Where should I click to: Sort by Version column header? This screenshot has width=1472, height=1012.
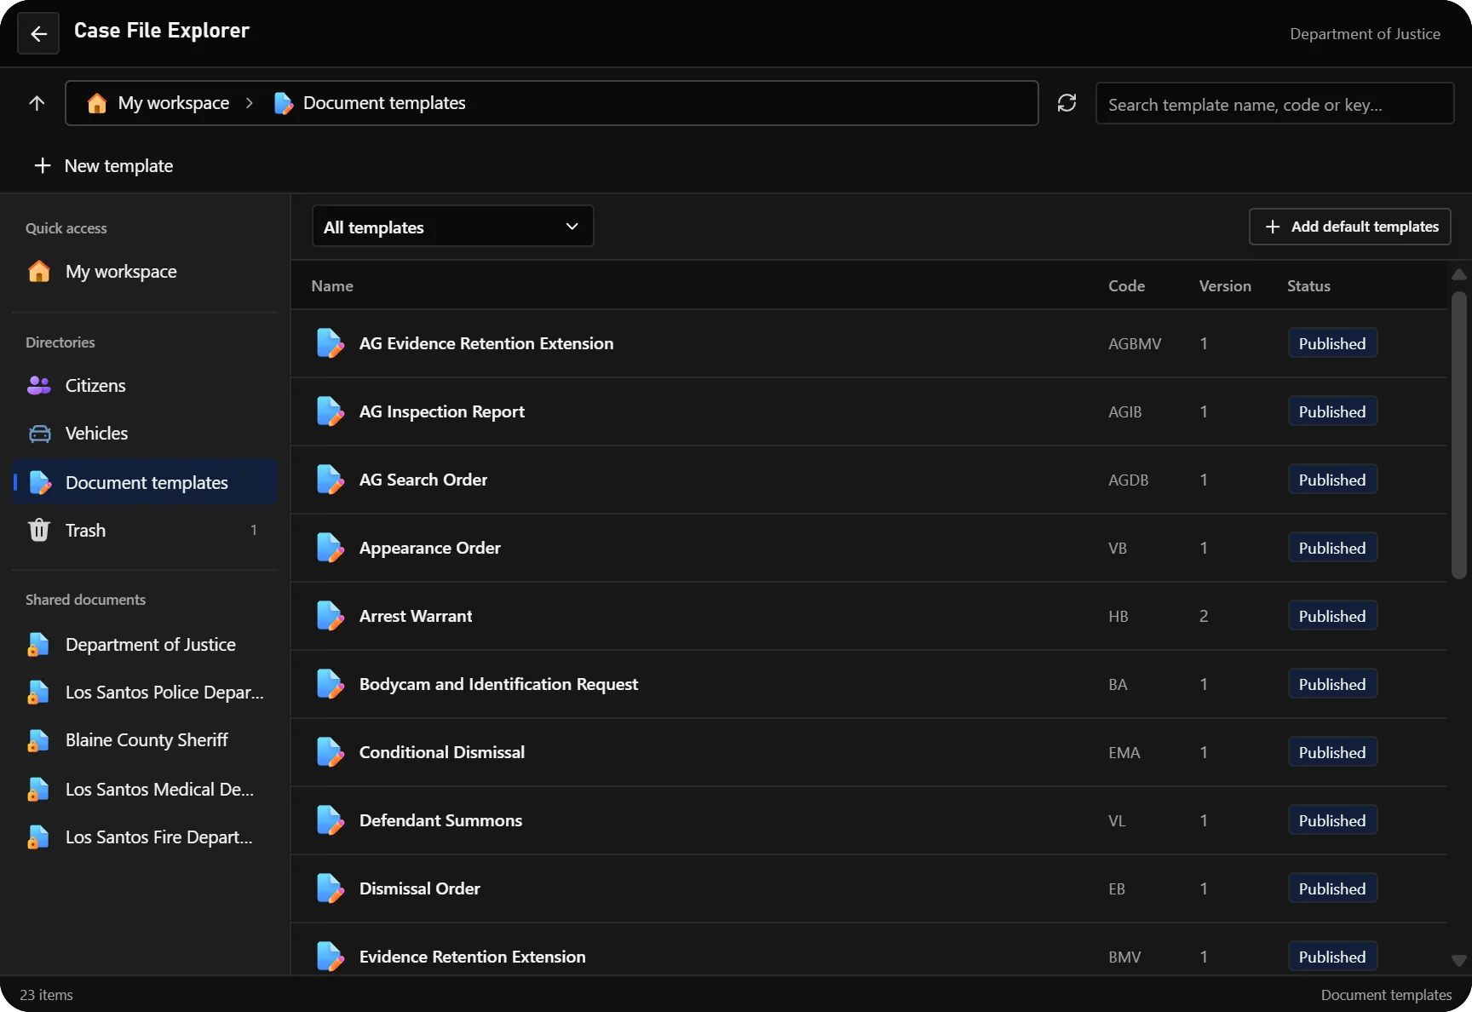(1225, 286)
